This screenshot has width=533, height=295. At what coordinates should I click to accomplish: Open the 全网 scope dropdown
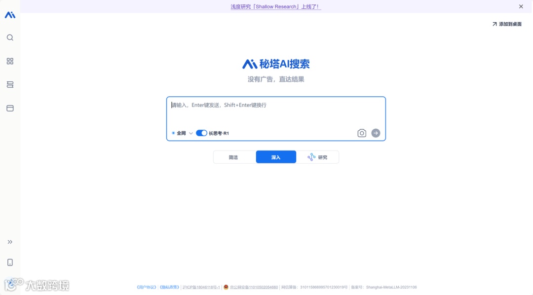tap(183, 133)
